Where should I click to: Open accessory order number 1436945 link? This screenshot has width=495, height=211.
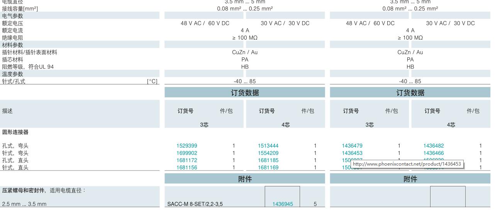point(282,204)
